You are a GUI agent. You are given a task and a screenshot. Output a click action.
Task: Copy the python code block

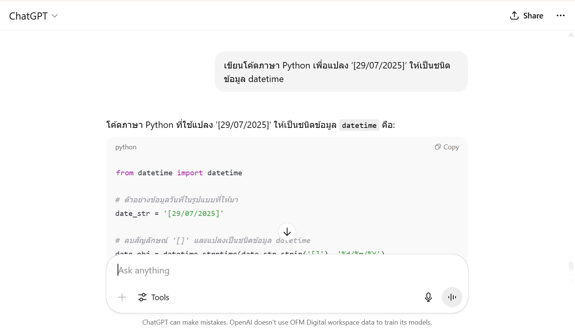[x=447, y=147]
